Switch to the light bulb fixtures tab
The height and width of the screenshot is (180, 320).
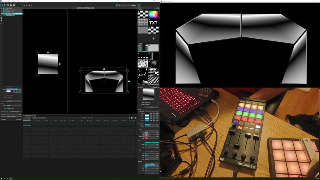[x=5, y=5]
